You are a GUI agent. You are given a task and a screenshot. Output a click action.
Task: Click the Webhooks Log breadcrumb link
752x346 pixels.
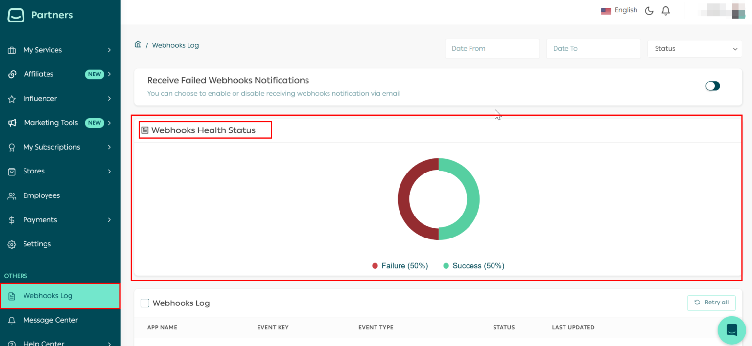[x=175, y=45]
